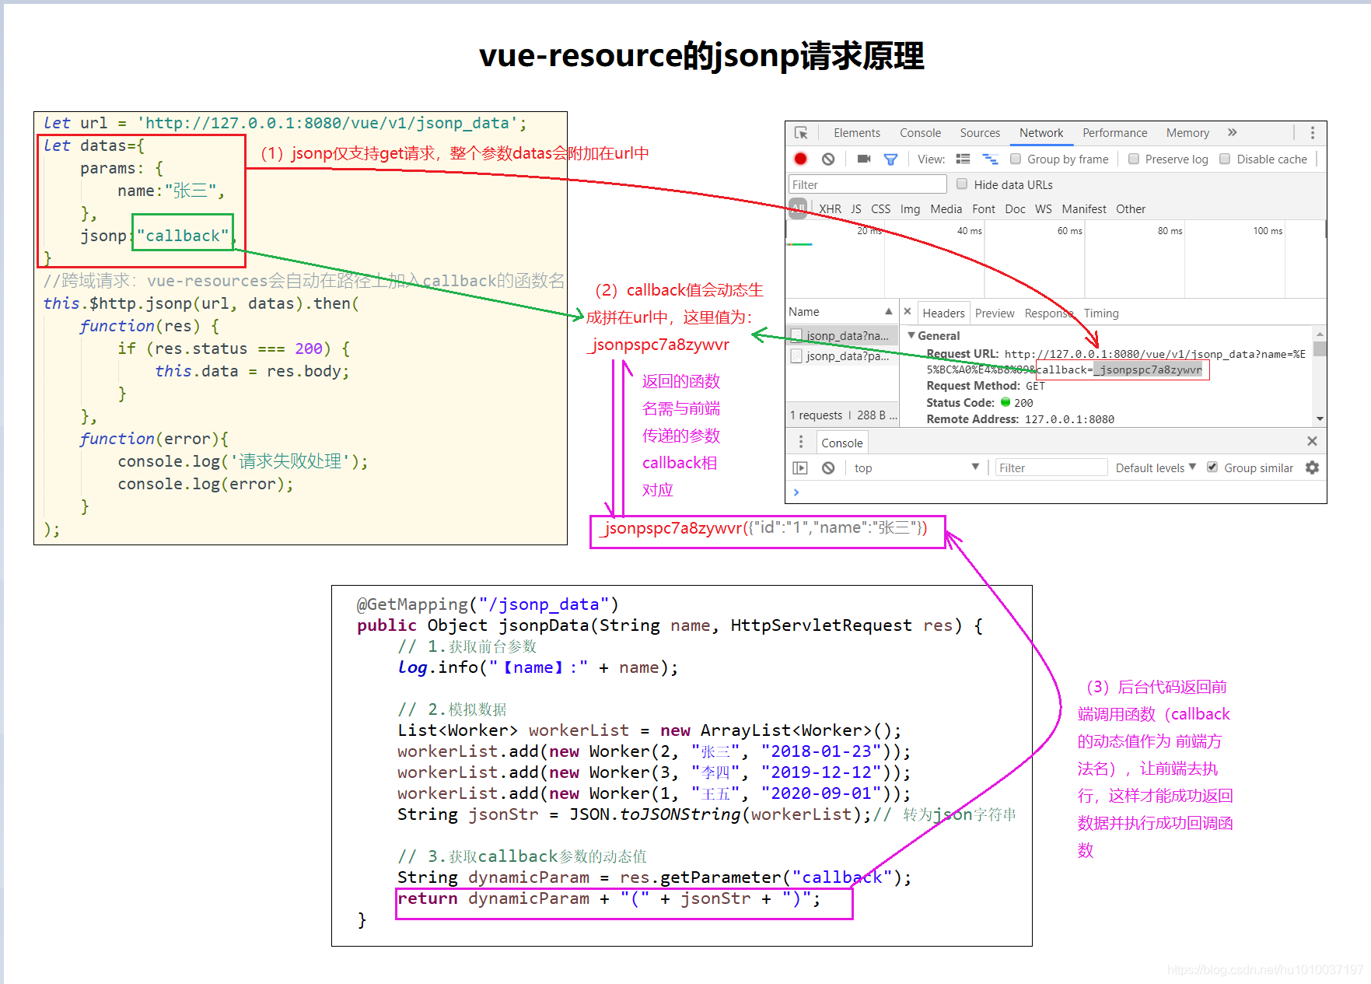Filter requests by Doc
Screen dimensions: 1371x984
coord(1015,208)
